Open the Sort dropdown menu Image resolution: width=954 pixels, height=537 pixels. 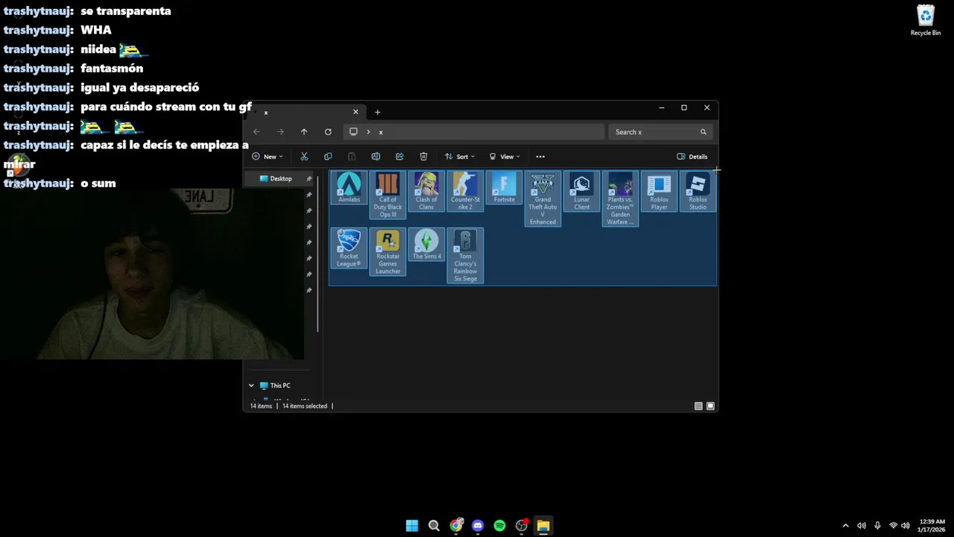point(460,157)
